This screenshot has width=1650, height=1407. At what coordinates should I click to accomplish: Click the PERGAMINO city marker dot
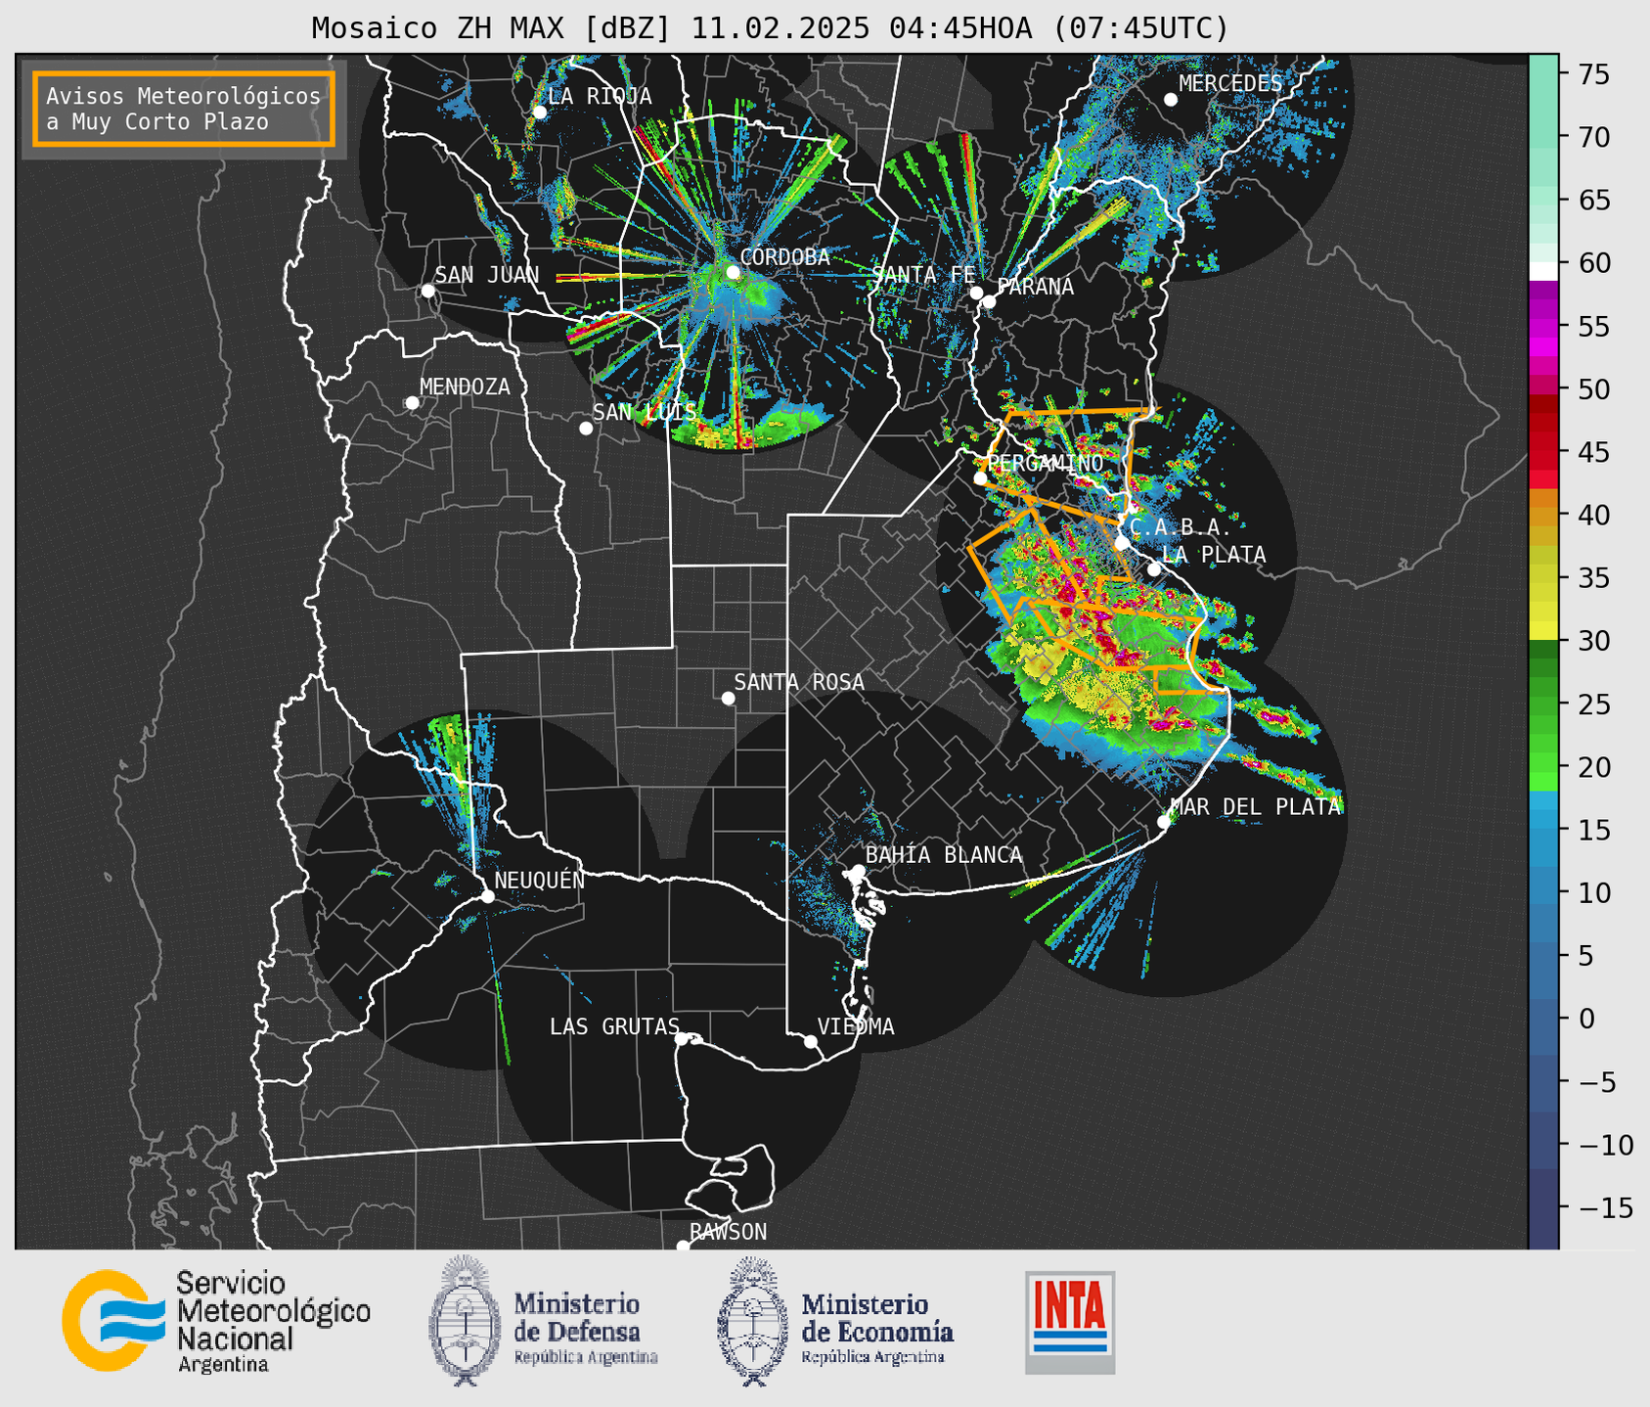tap(980, 478)
